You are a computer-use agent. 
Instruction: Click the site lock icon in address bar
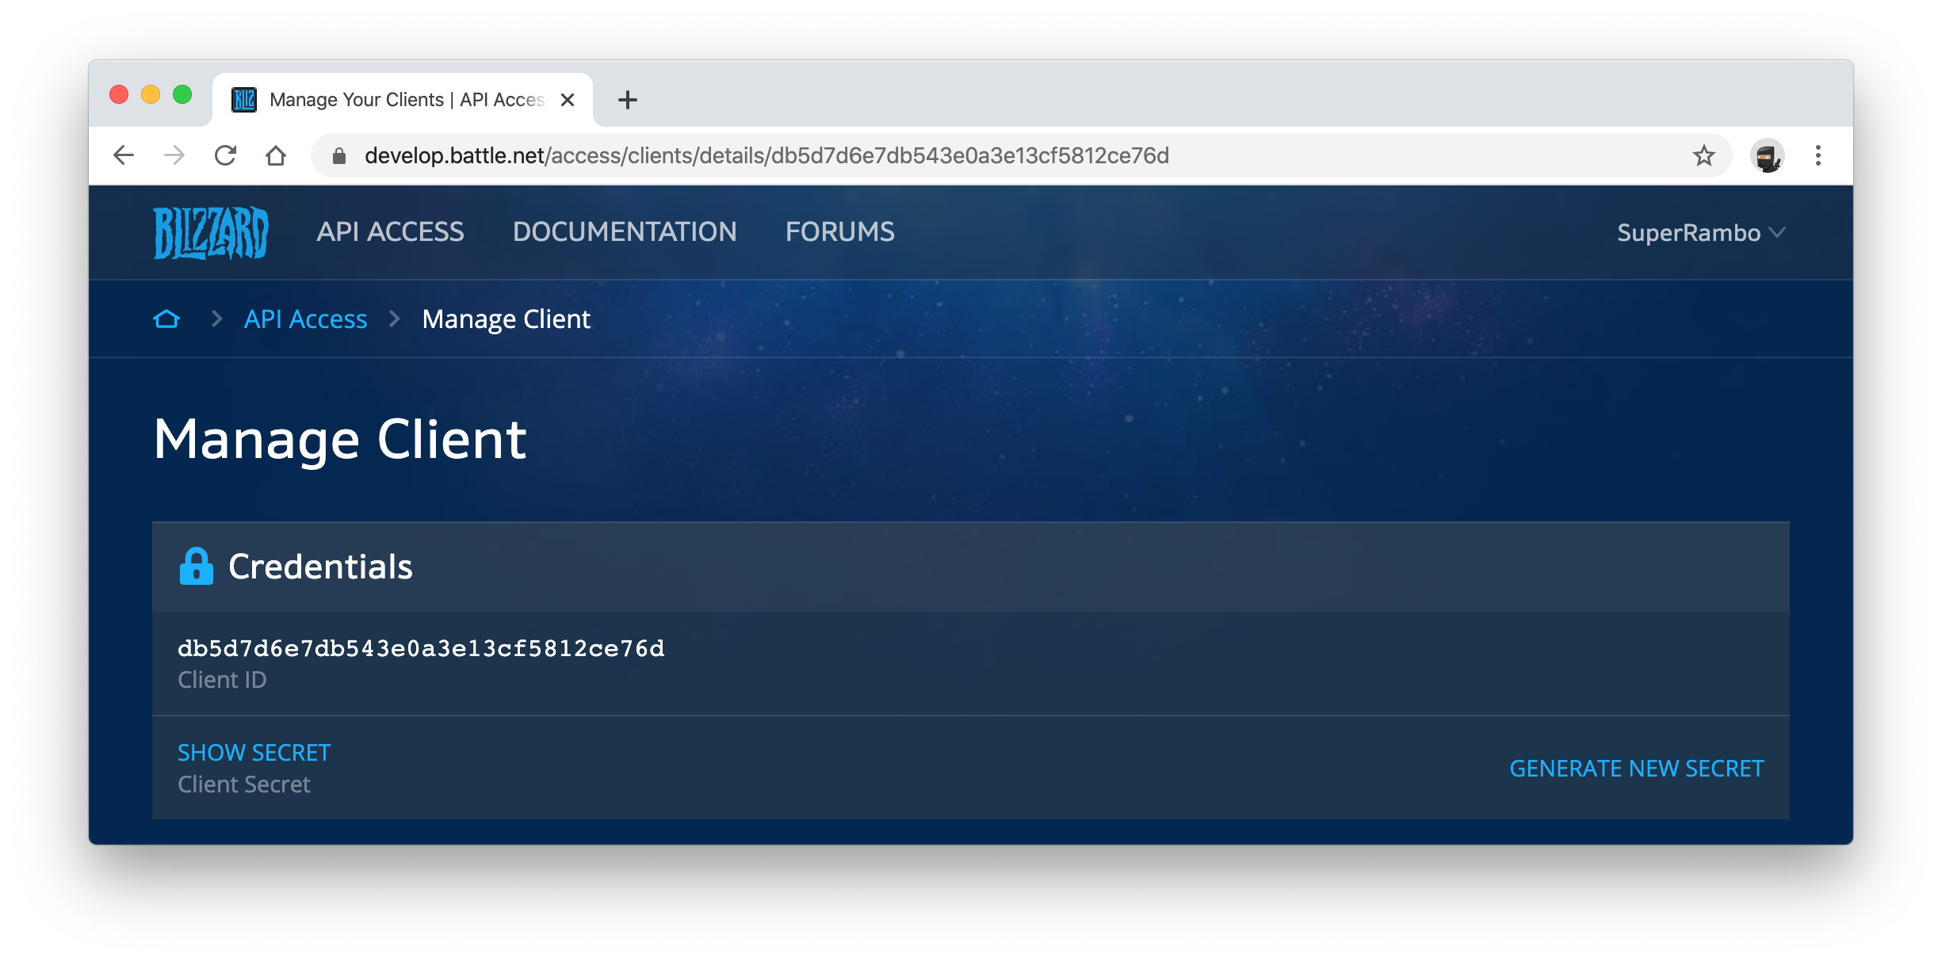tap(339, 156)
